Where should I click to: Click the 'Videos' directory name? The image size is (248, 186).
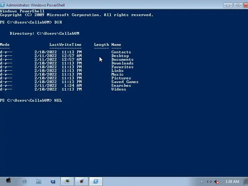[x=119, y=89]
